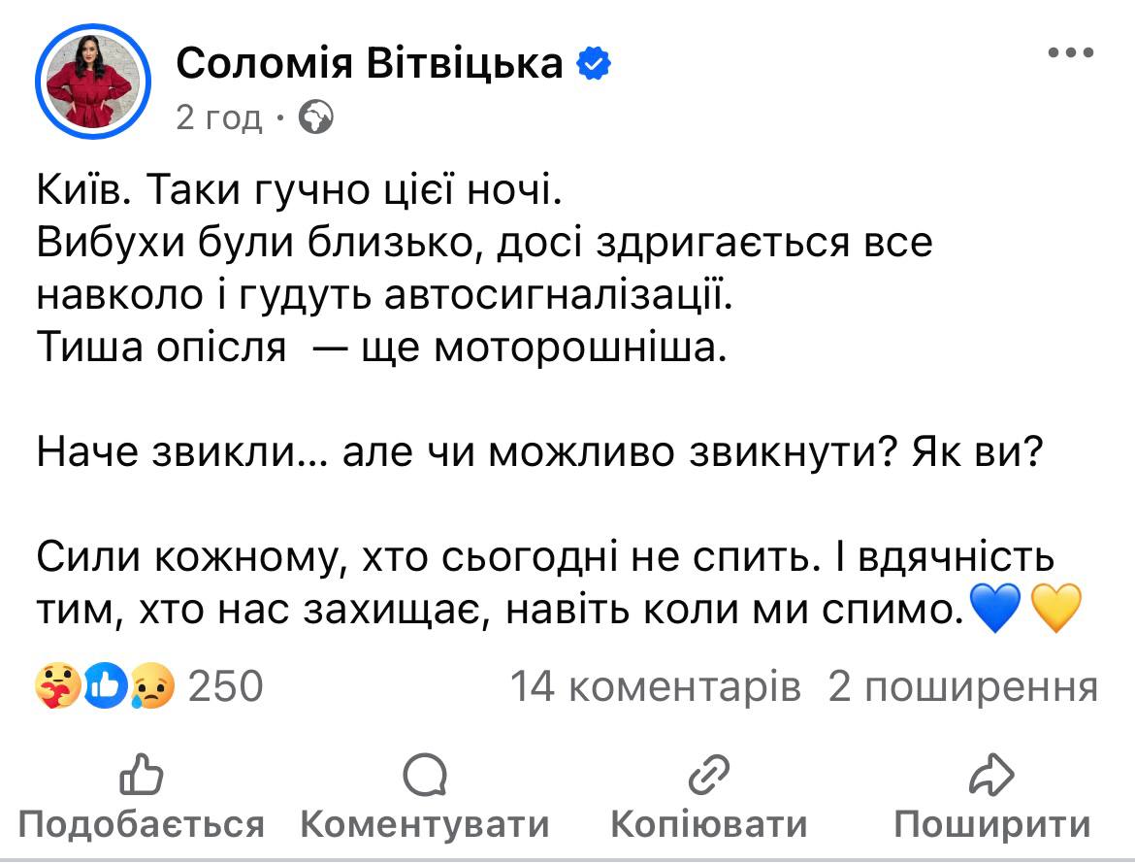This screenshot has height=864, width=1135.
Task: Open the author name Соломія Вітвіцька link
Action: 370,64
